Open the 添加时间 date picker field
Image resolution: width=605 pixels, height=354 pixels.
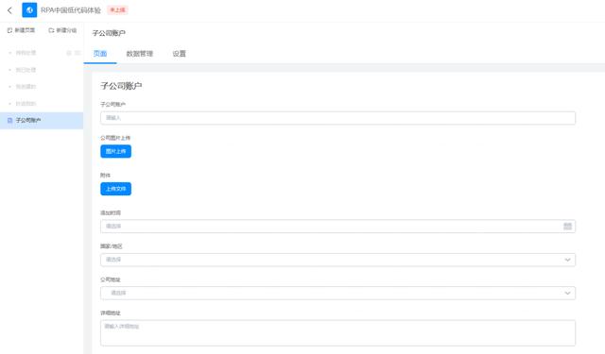pyautogui.click(x=337, y=227)
